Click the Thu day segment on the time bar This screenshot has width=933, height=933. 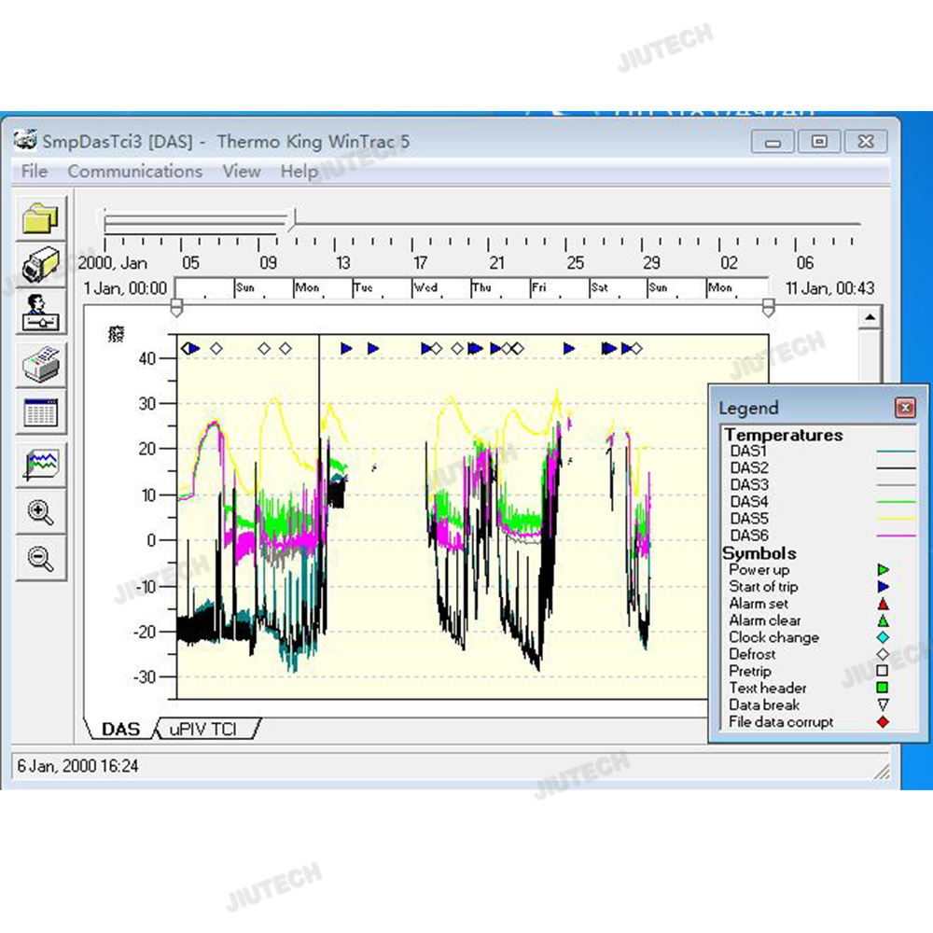500,288
